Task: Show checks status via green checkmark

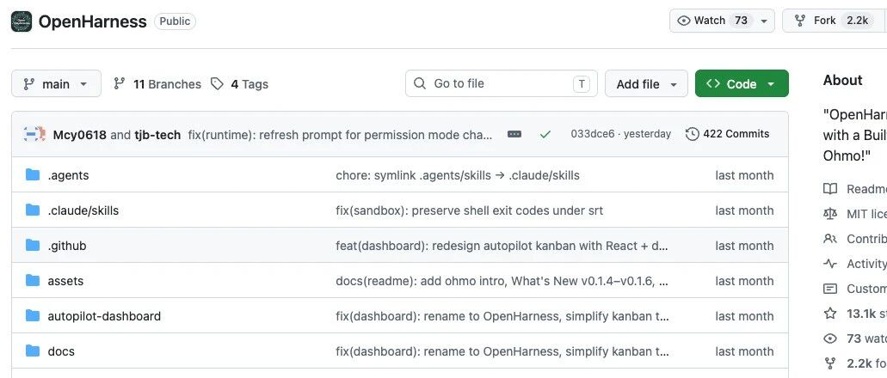Action: [x=545, y=135]
